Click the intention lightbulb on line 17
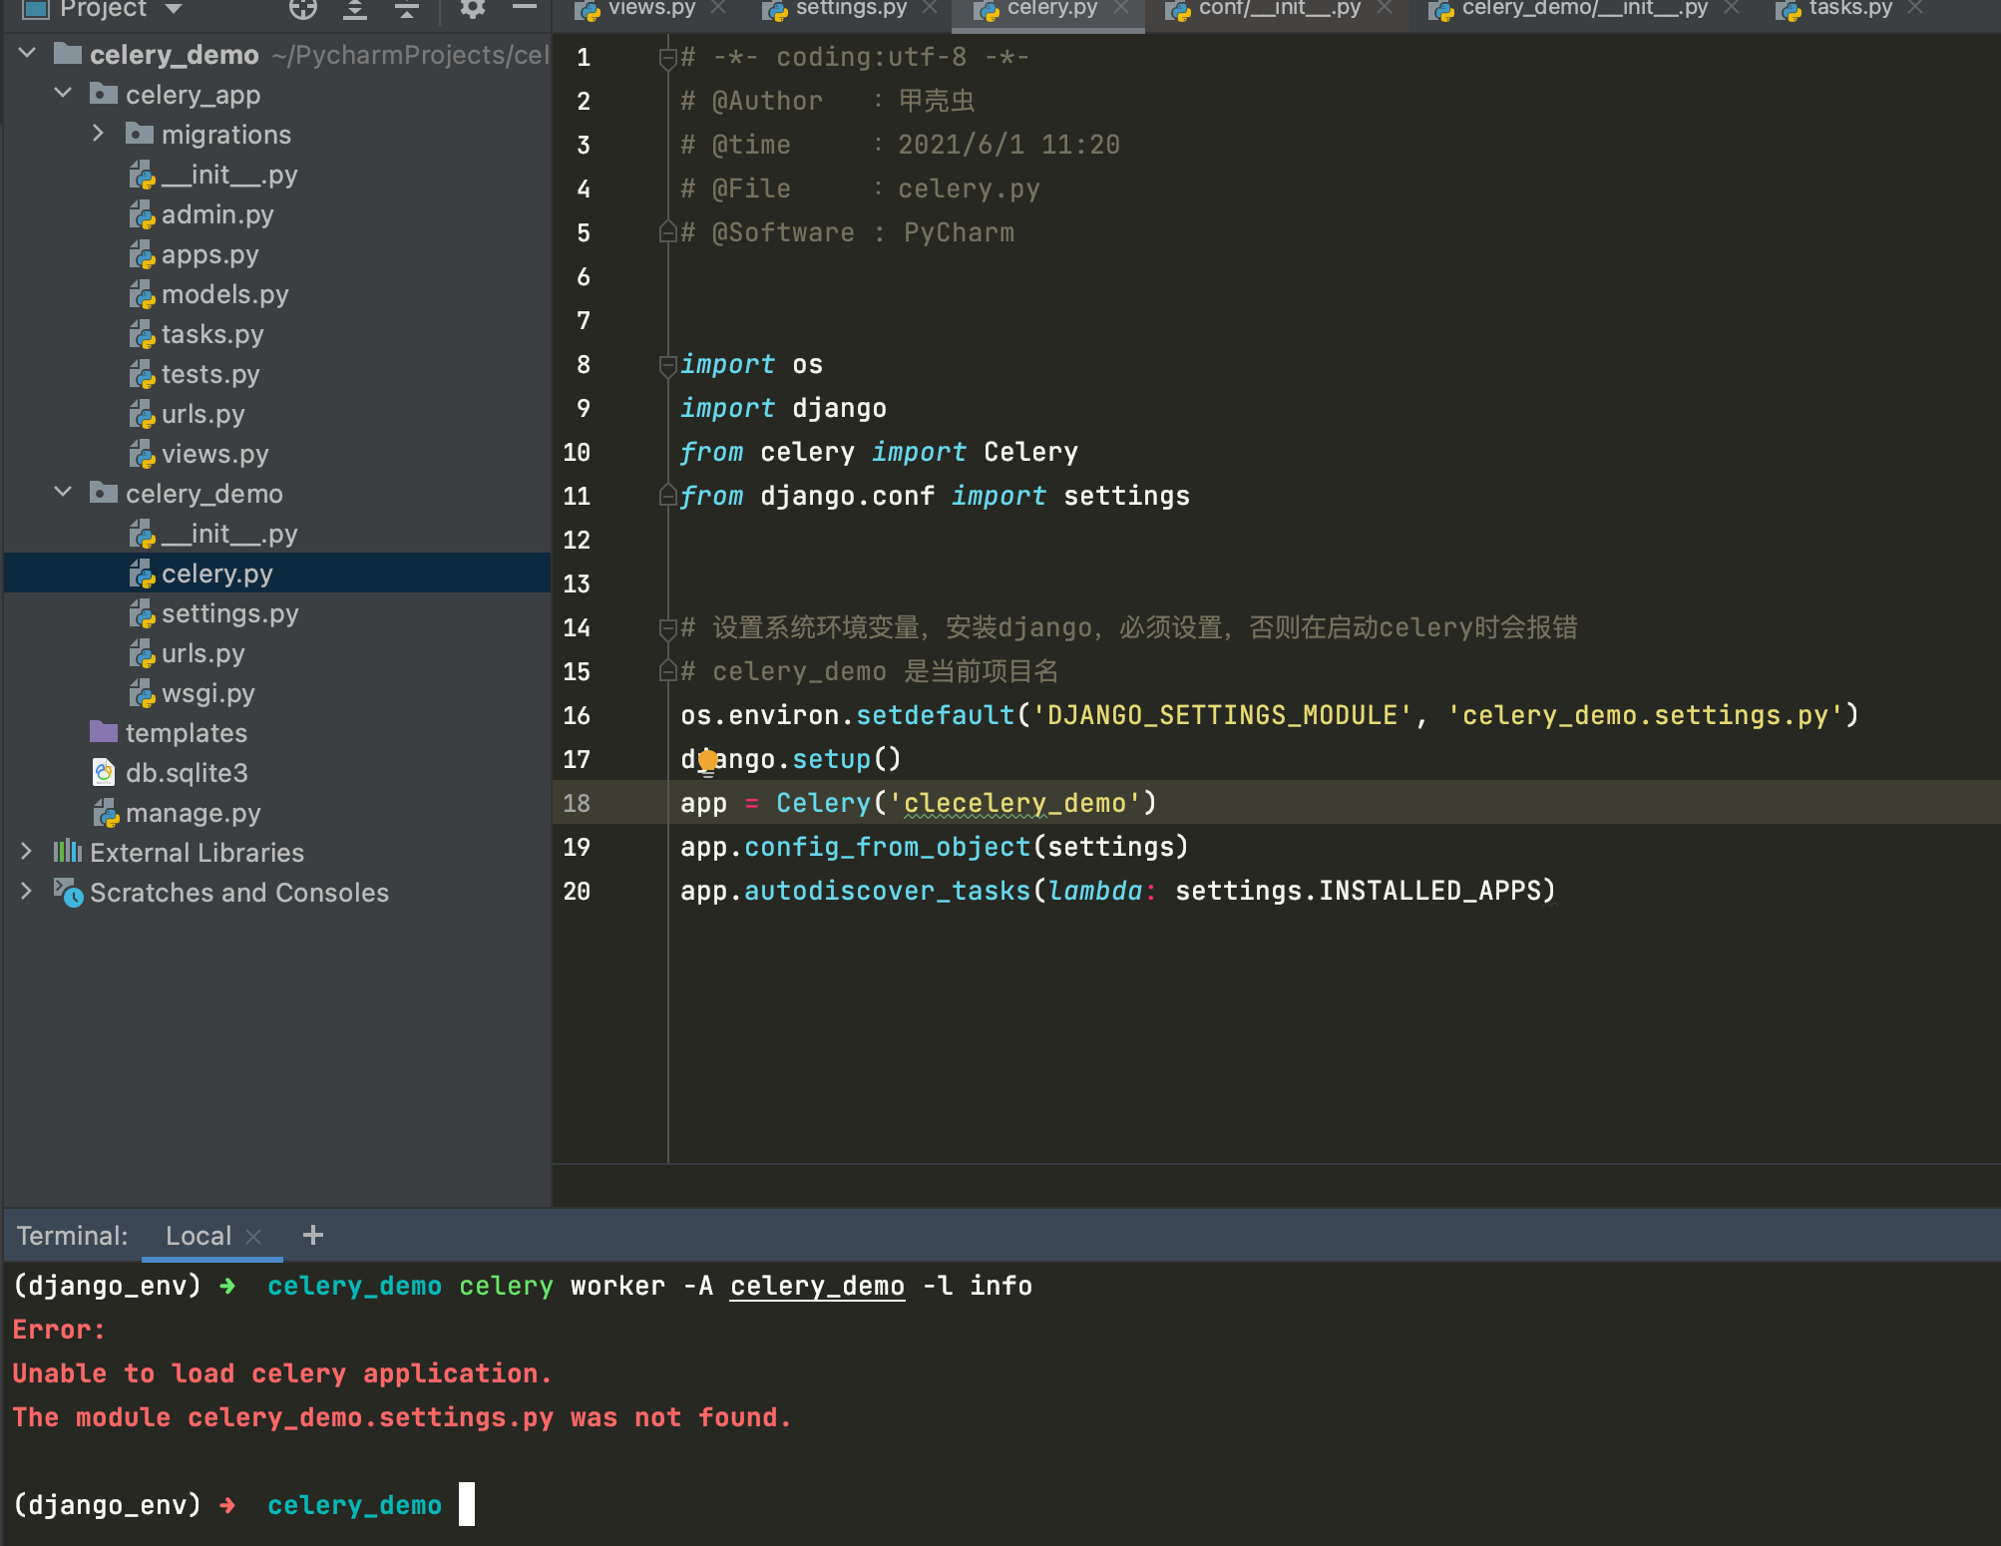 pos(706,761)
